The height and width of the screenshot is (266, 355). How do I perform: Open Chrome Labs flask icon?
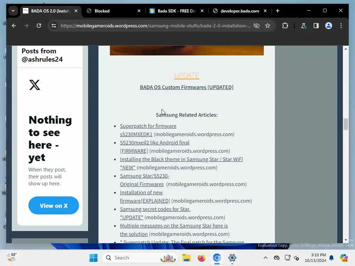click(303, 26)
